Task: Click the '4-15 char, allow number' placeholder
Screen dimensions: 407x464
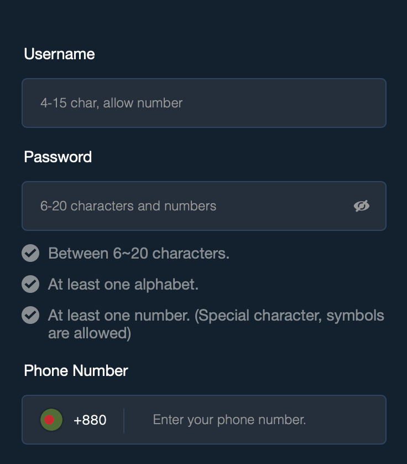Action: (111, 103)
